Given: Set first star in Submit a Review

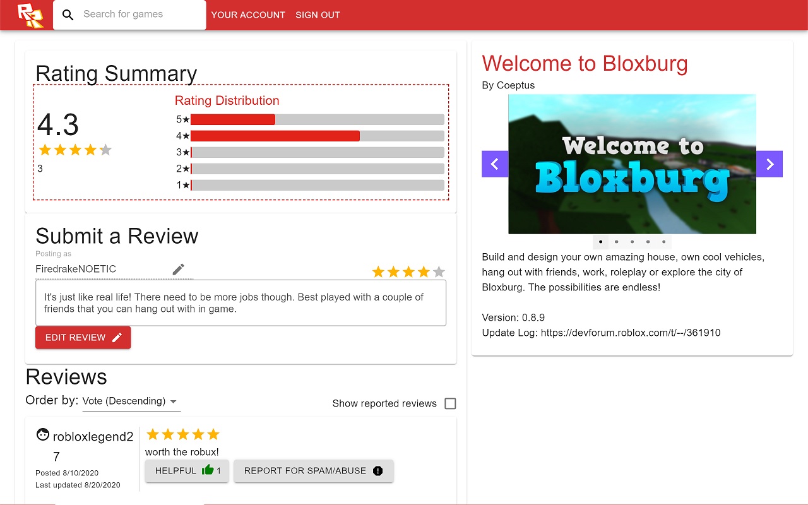Looking at the screenshot, I should coord(378,272).
